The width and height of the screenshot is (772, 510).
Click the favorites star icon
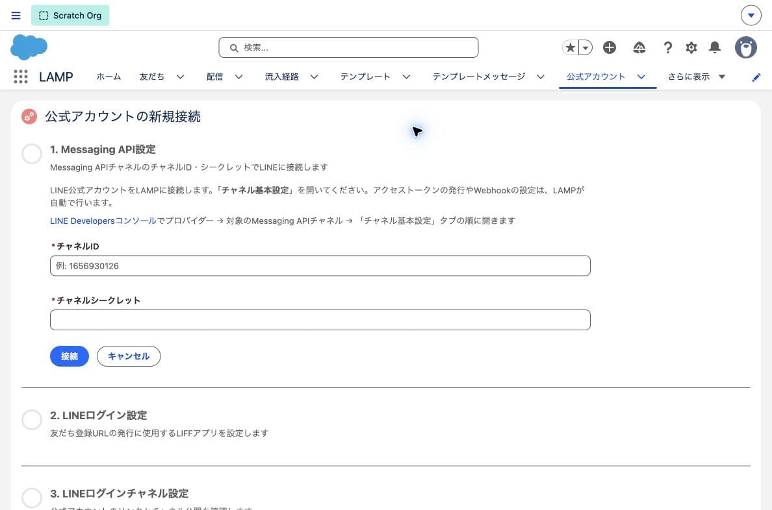[x=570, y=48]
